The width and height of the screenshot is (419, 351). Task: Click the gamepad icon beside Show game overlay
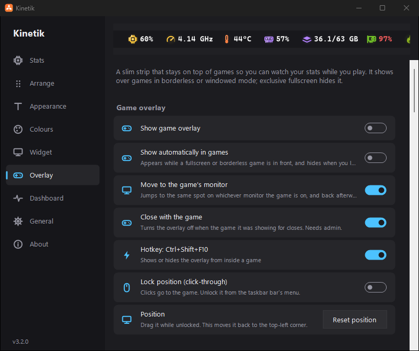pos(126,128)
